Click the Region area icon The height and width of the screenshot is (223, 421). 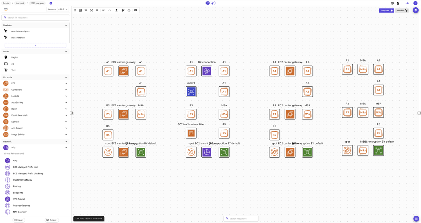pyautogui.click(x=6, y=57)
